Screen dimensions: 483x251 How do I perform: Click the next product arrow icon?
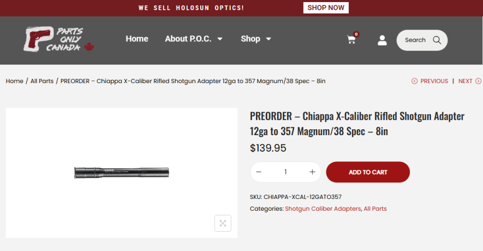(x=478, y=82)
